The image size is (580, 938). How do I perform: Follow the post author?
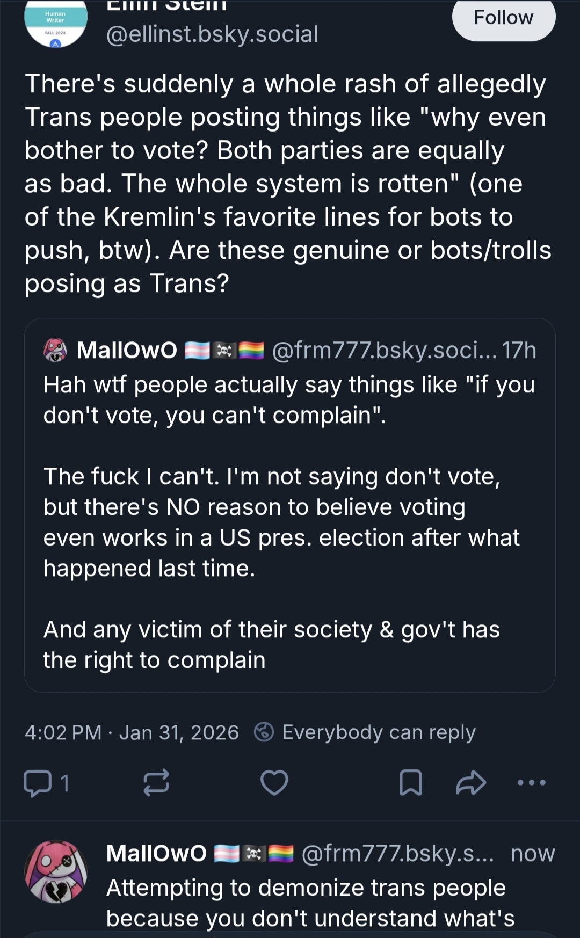503,18
